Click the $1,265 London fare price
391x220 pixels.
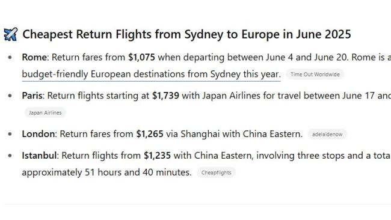point(150,134)
